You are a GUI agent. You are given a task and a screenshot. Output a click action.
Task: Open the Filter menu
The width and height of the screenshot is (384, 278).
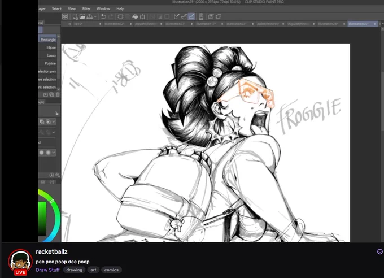pos(86,9)
